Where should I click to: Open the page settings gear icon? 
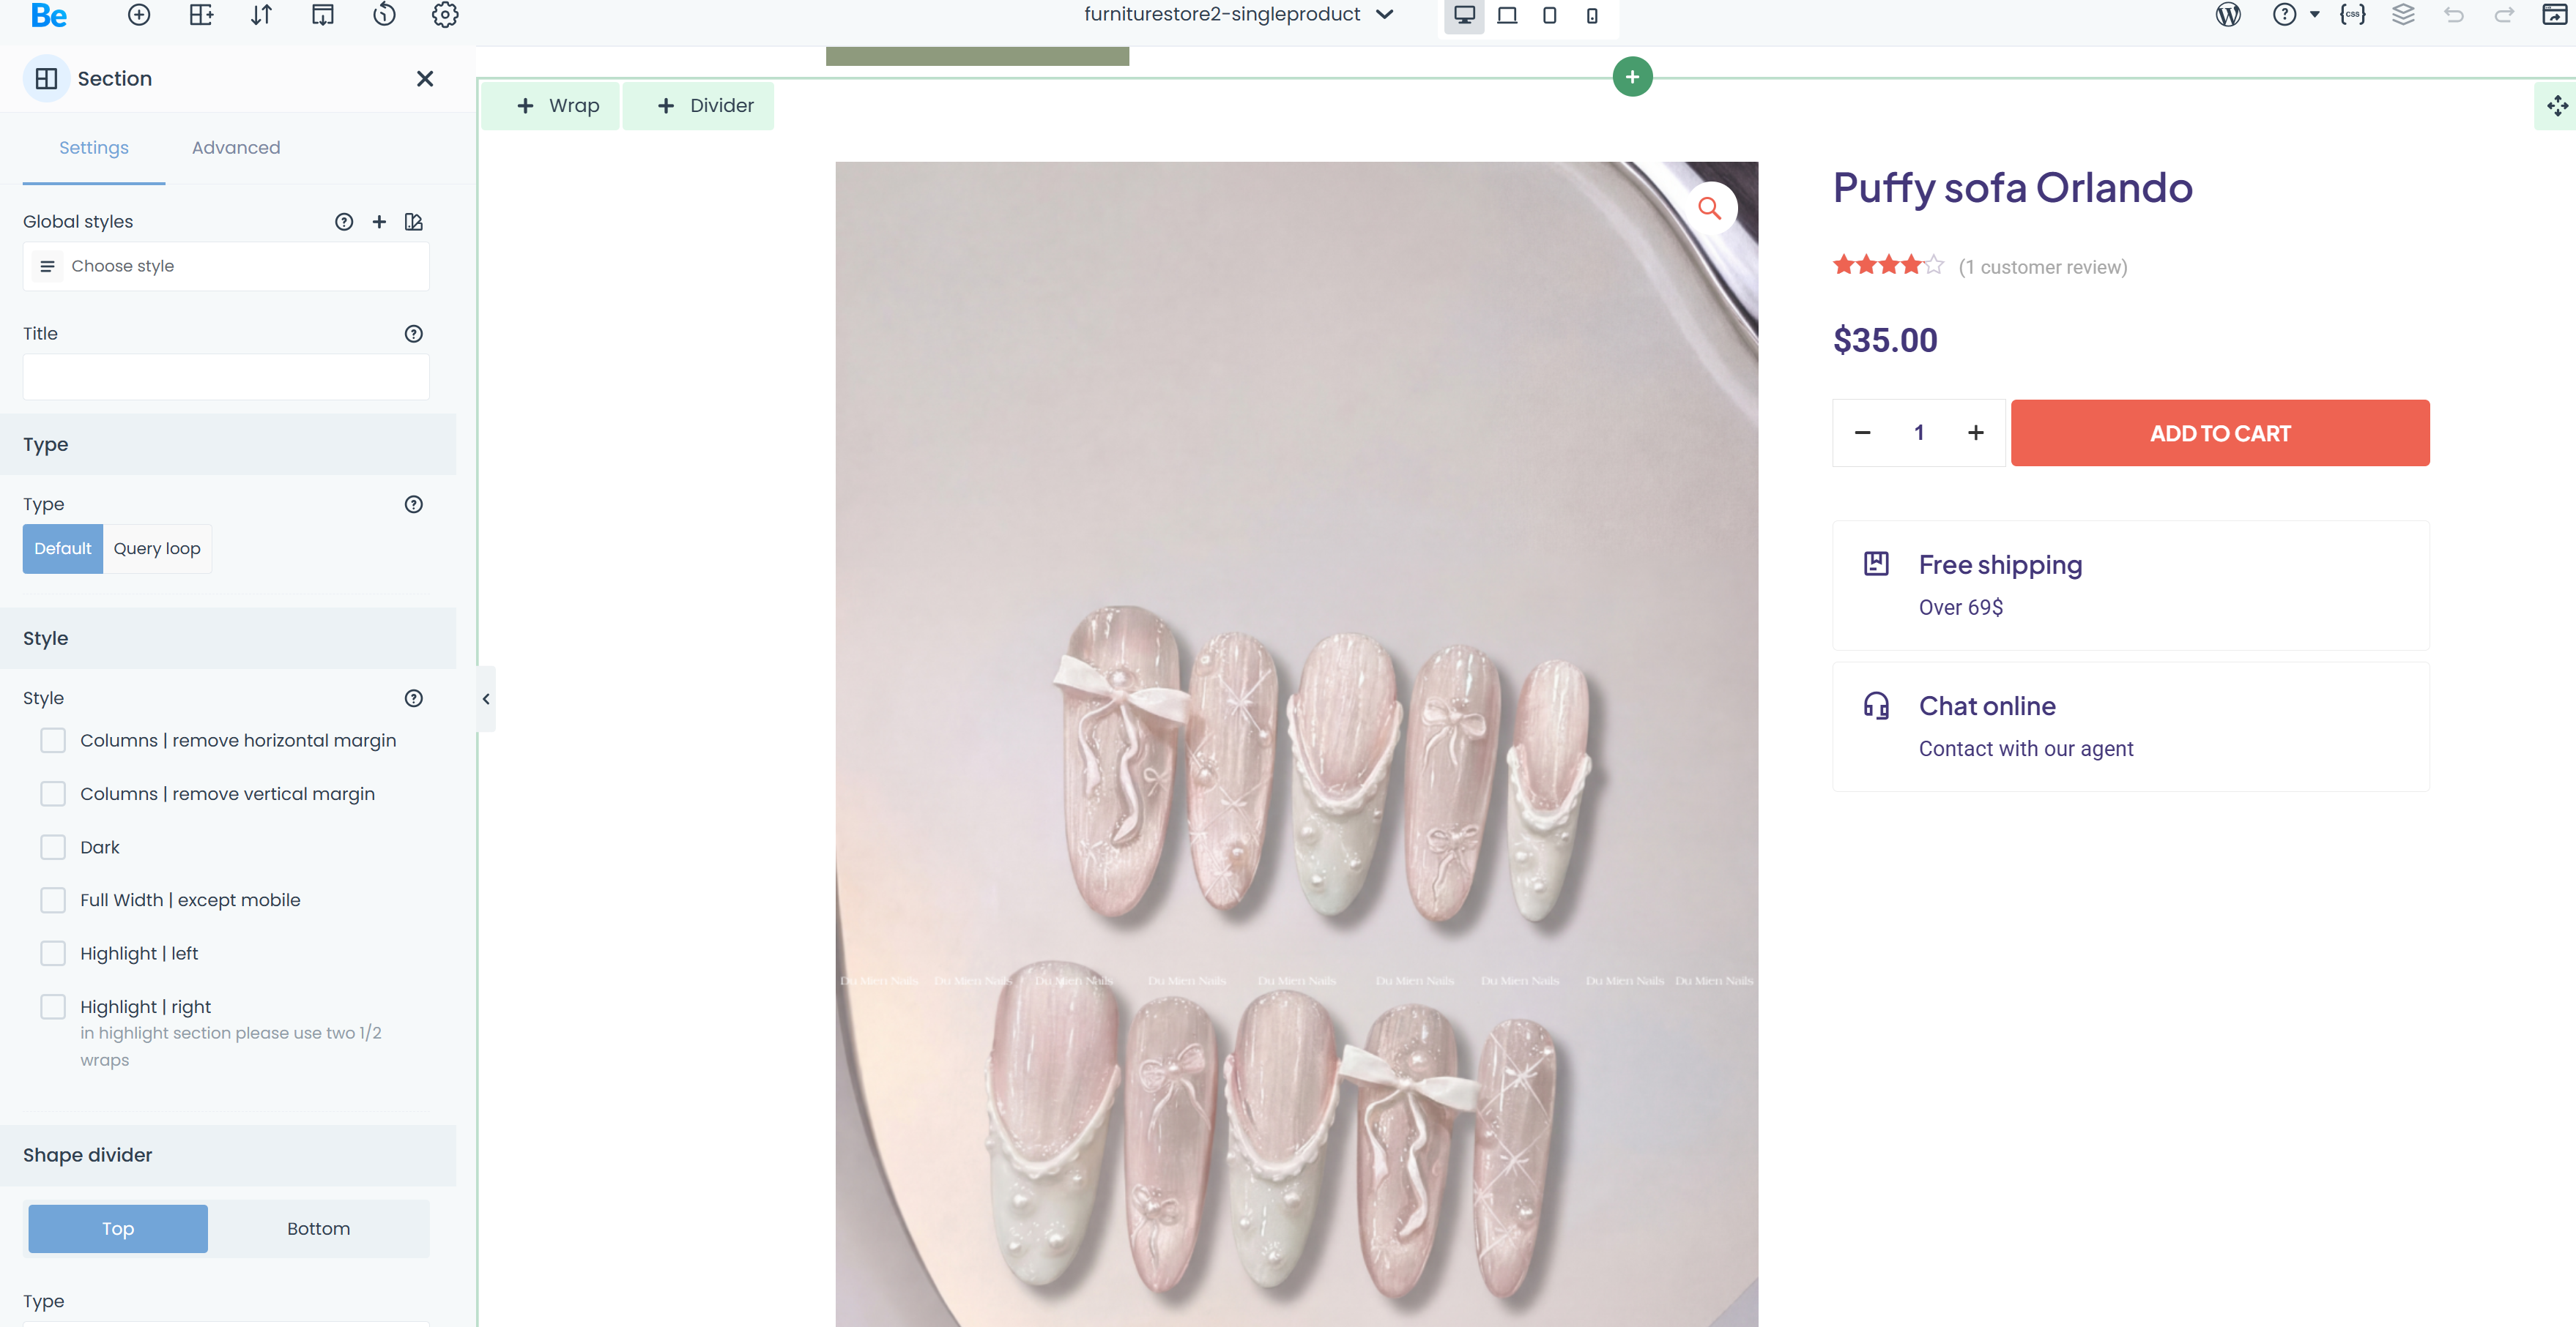(445, 15)
